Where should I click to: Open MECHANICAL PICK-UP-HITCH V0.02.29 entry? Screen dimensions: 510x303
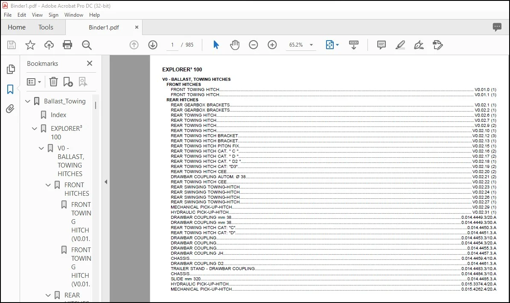(333, 207)
